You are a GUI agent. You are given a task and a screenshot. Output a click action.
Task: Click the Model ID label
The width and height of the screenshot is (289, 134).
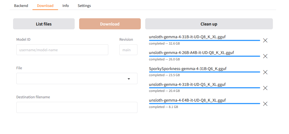[x=23, y=40]
